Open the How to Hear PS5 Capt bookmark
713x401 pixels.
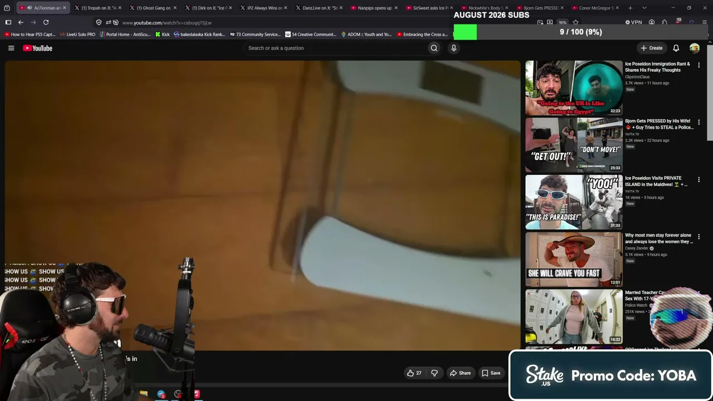click(30, 34)
